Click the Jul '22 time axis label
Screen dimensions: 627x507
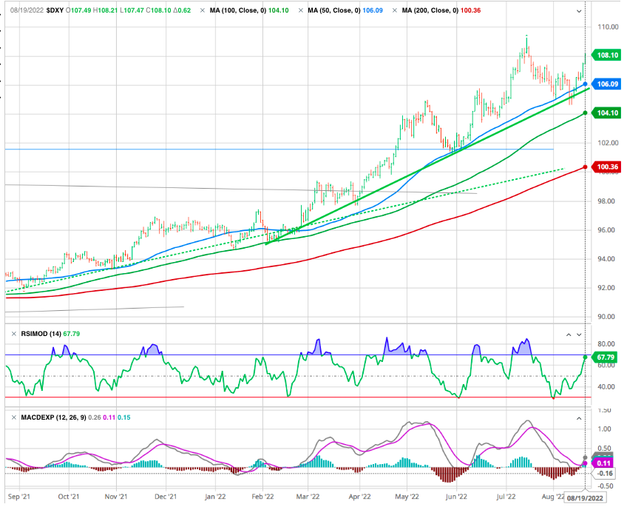click(506, 497)
